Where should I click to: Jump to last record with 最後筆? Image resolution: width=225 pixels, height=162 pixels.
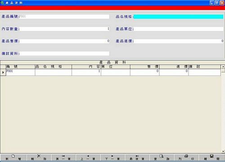137,157
